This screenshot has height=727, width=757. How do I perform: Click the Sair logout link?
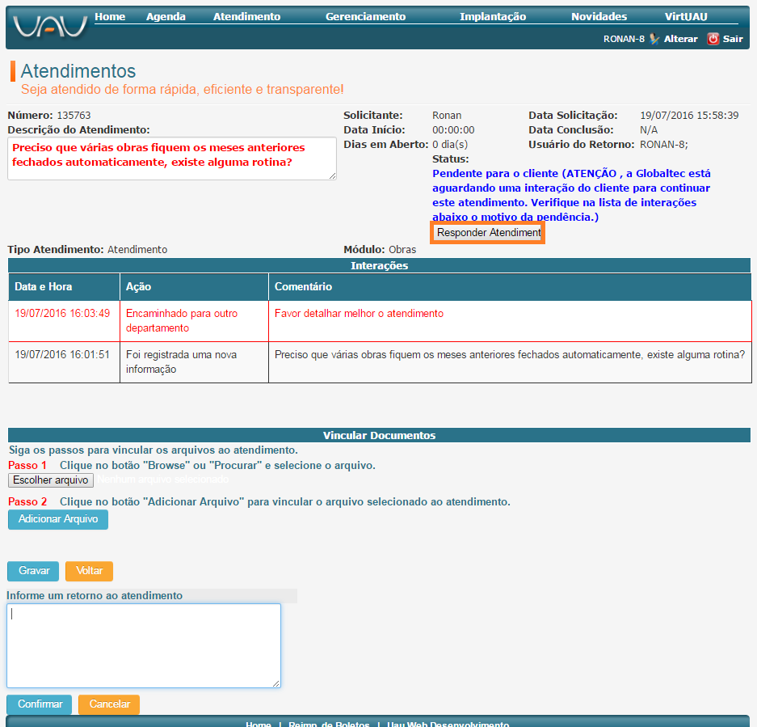pos(733,39)
